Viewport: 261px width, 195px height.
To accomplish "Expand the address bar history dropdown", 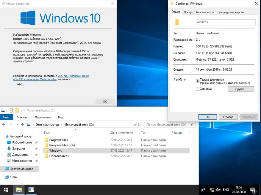I will [135, 125].
